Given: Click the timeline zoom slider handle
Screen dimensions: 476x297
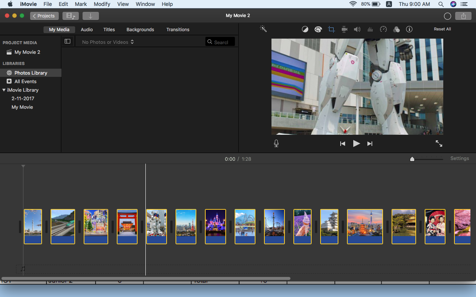Looking at the screenshot, I should tap(412, 159).
